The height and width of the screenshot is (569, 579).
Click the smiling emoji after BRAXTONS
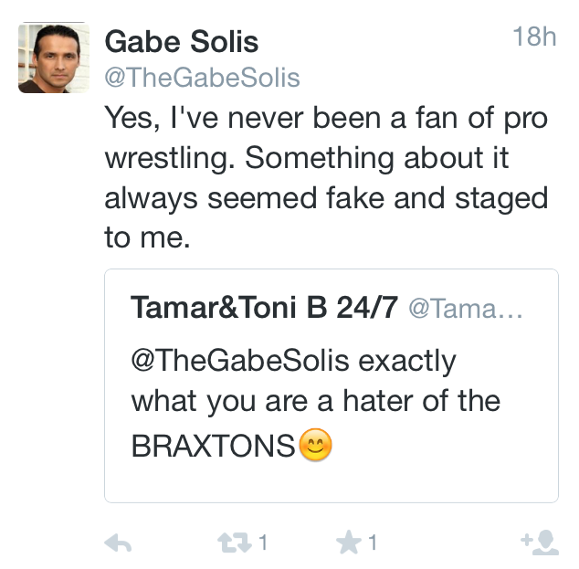coord(316,445)
